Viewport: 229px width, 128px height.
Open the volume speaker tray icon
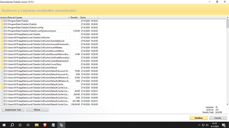207,125
